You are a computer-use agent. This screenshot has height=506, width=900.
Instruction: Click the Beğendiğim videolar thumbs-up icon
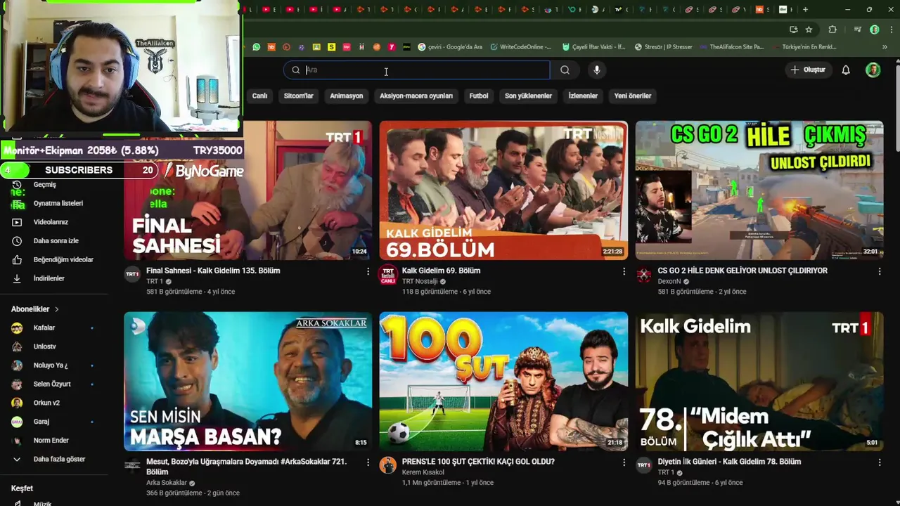17,260
